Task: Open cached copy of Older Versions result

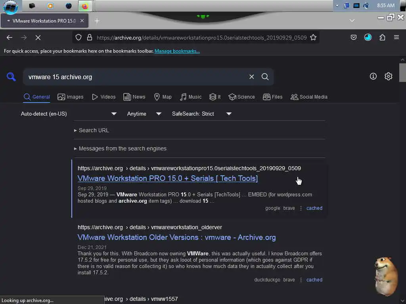Action: point(314,280)
